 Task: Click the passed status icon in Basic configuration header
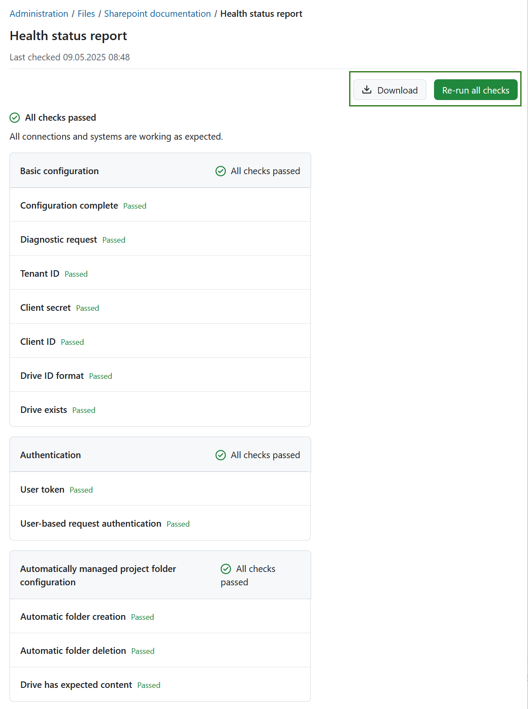pyautogui.click(x=220, y=171)
